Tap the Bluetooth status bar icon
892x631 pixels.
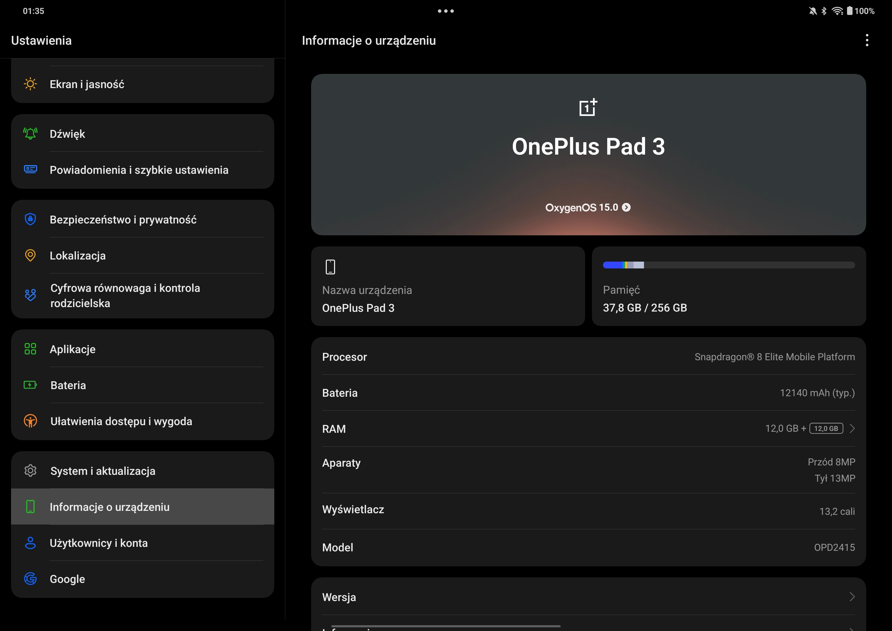[824, 11]
